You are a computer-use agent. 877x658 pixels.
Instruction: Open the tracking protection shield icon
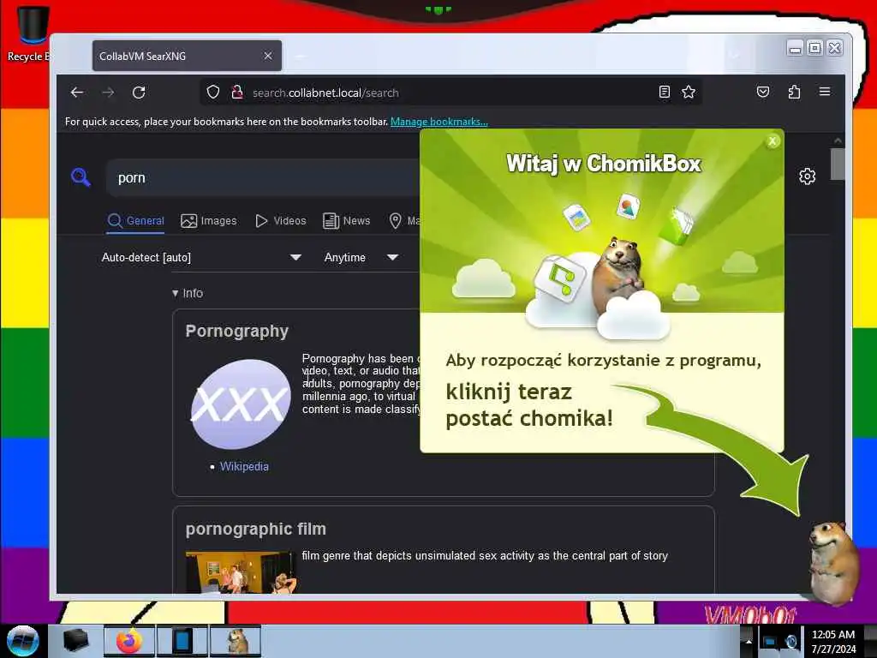tap(213, 93)
